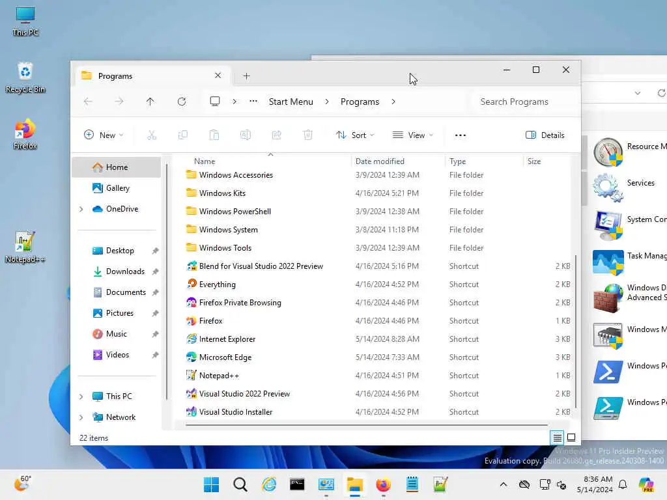Open the See more ellipsis menu
The image size is (667, 500).
pos(461,135)
